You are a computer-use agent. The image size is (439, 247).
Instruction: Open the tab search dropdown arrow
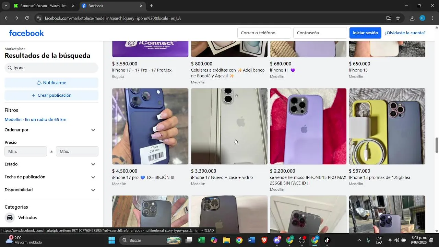coord(6,6)
